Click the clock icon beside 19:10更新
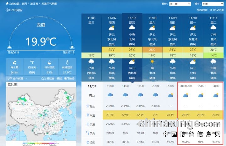Image resolution: width=226 pixels, height=146 pixels. point(7,10)
